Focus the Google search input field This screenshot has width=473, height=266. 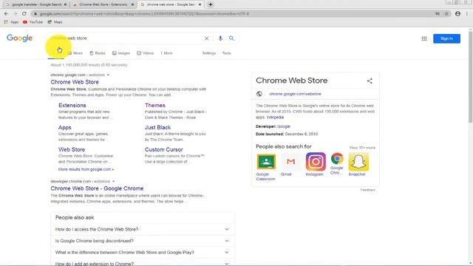tap(125, 38)
